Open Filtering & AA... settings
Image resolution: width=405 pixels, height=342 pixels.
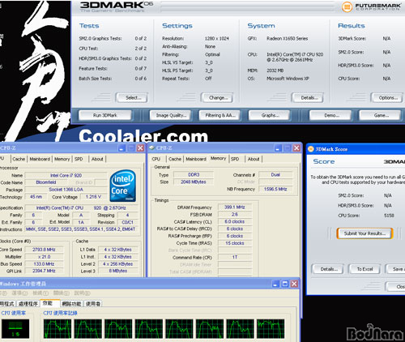[220, 115]
